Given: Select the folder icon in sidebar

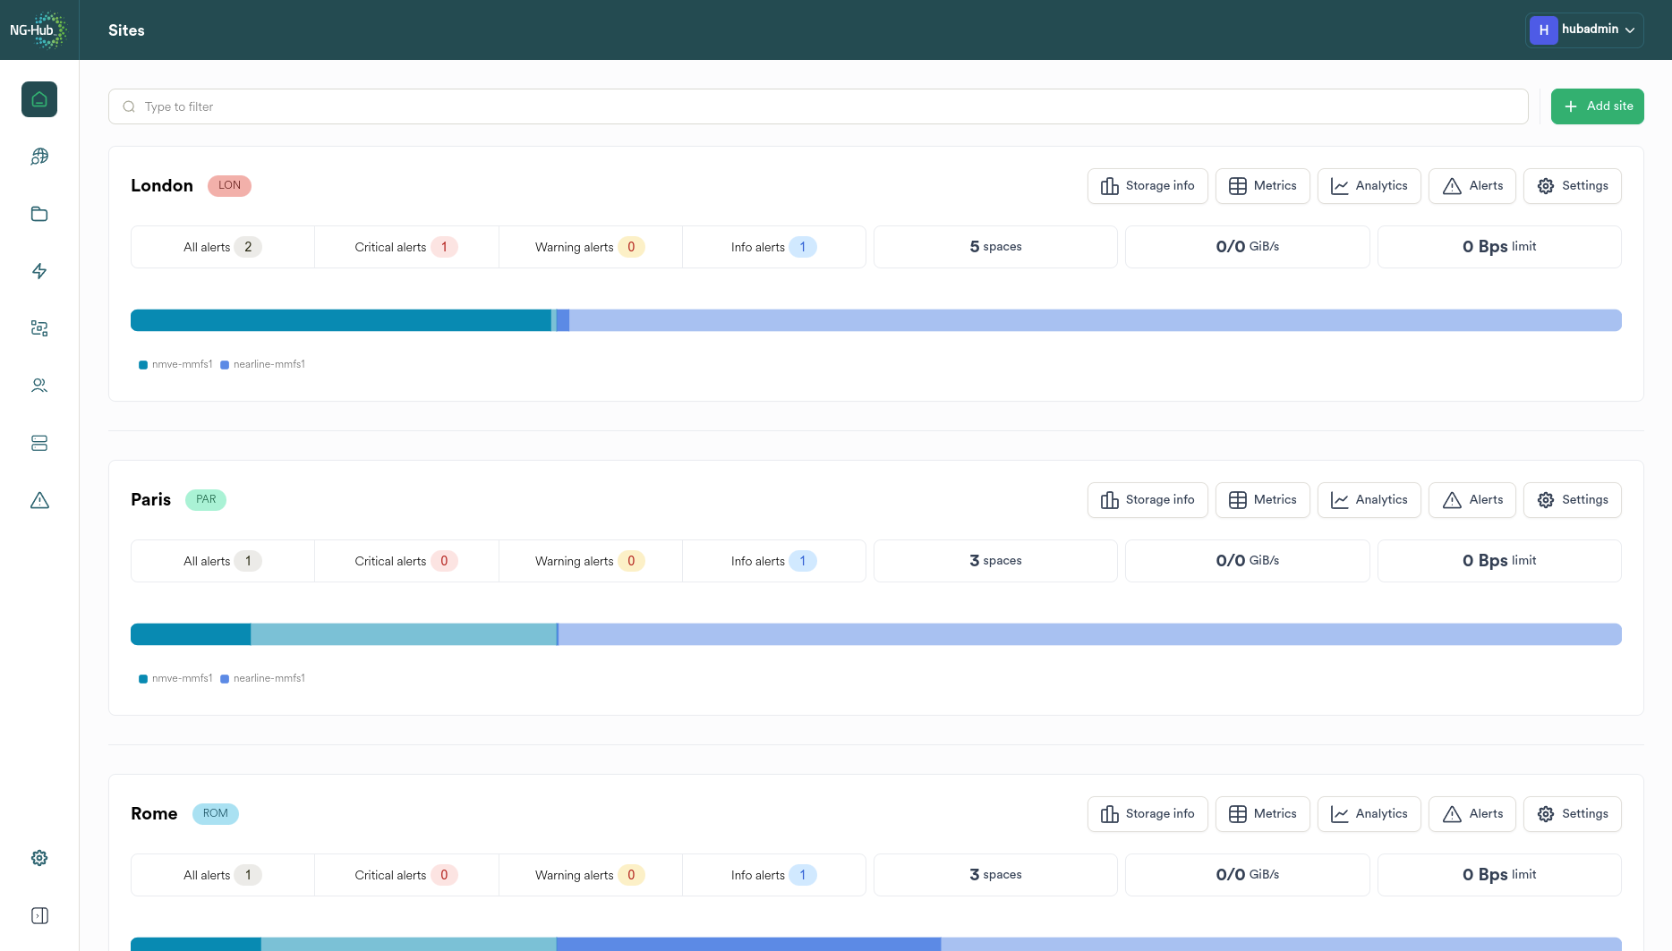Looking at the screenshot, I should pos(39,214).
